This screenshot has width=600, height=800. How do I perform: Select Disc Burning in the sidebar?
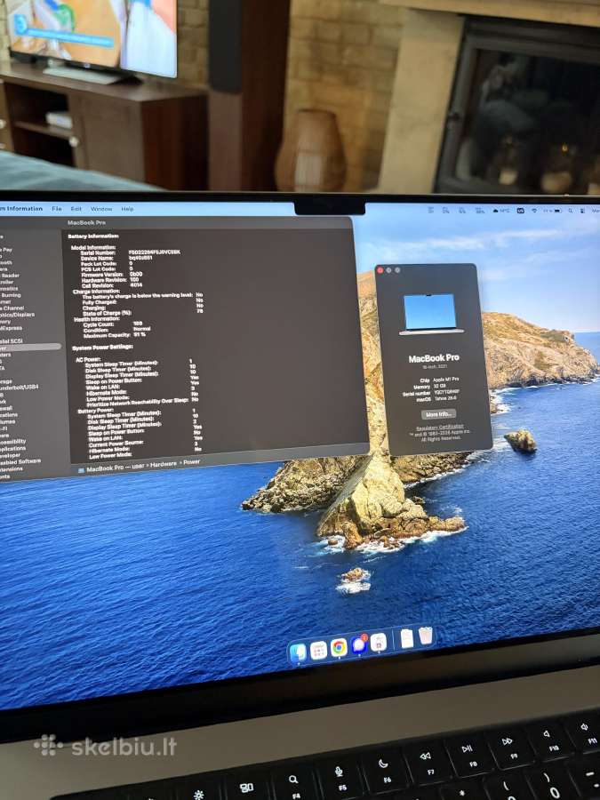click(x=11, y=295)
